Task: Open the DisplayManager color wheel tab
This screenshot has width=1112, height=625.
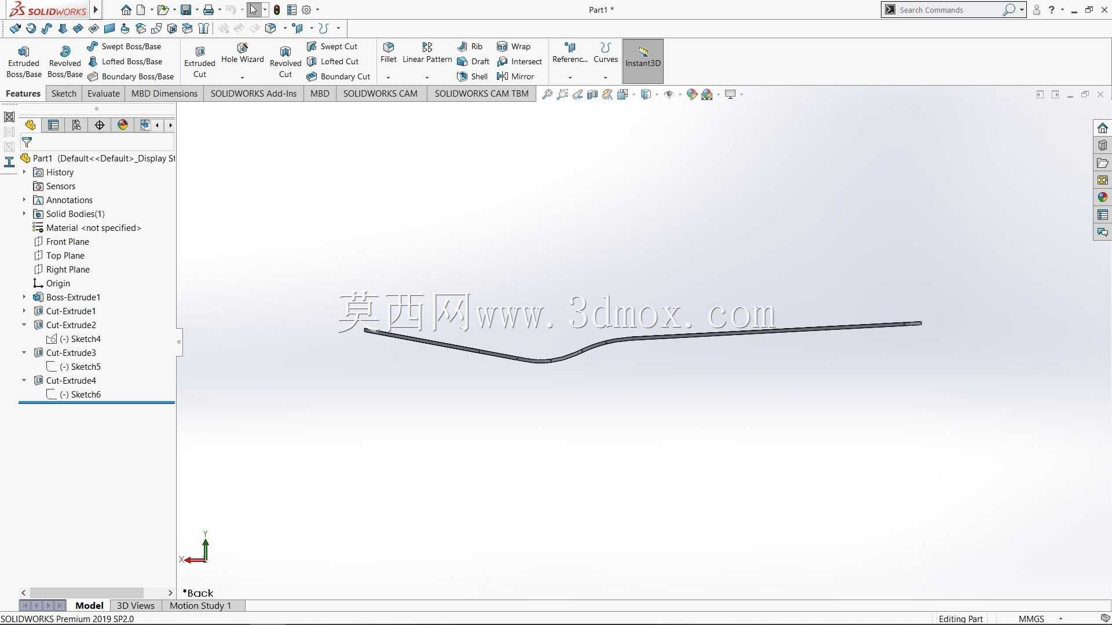Action: coord(122,125)
